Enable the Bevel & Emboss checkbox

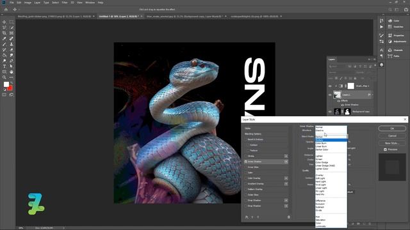(x=246, y=139)
